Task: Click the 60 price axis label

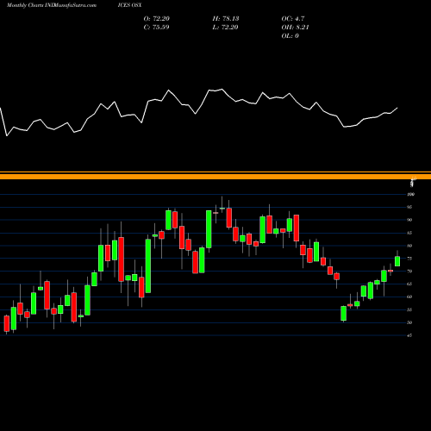Action: [x=409, y=297]
